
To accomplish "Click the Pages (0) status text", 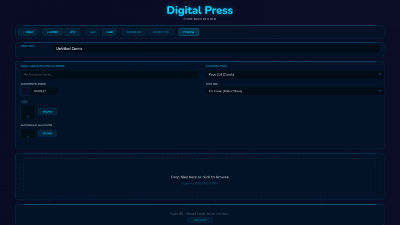I will (199, 213).
